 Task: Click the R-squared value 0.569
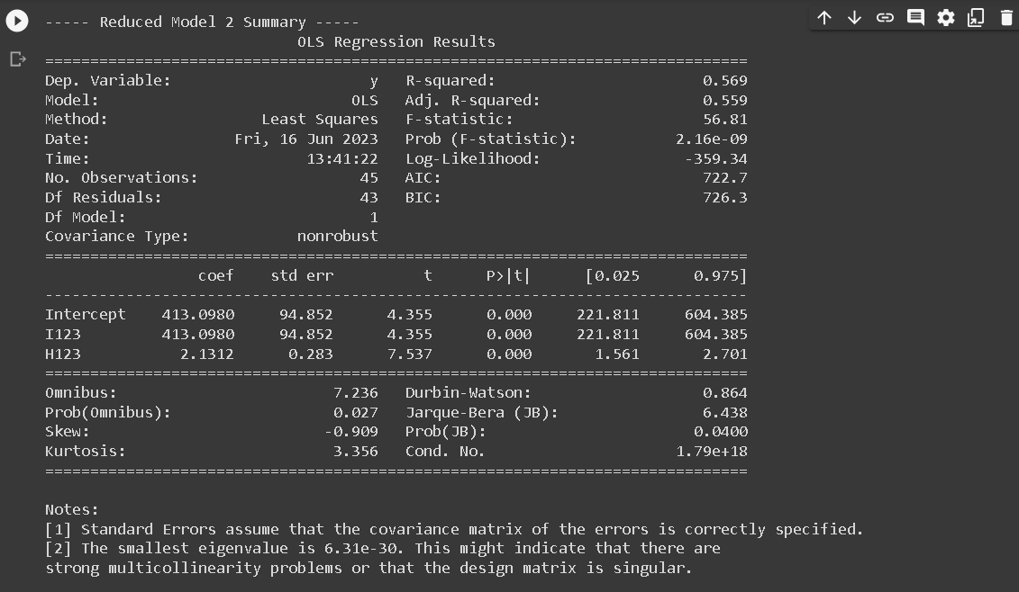point(724,80)
